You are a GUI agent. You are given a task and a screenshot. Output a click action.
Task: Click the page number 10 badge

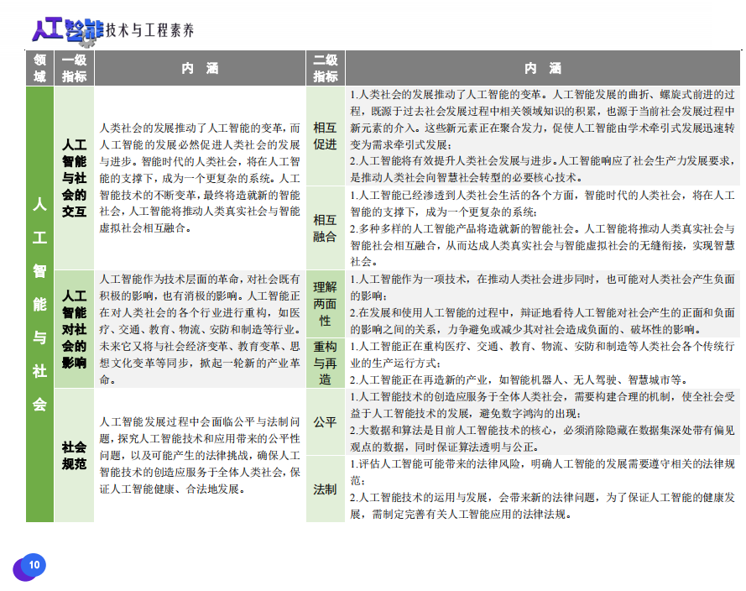tap(34, 565)
